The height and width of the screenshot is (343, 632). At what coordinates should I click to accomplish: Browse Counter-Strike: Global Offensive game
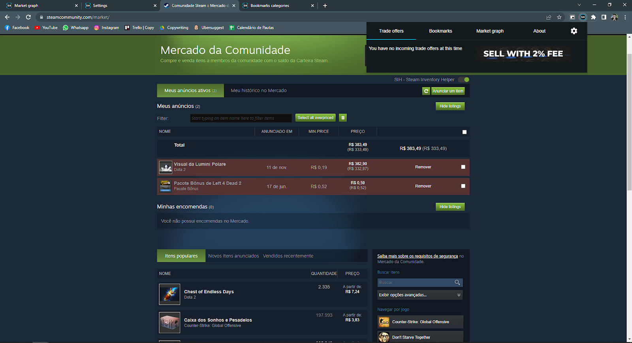tap(420, 322)
